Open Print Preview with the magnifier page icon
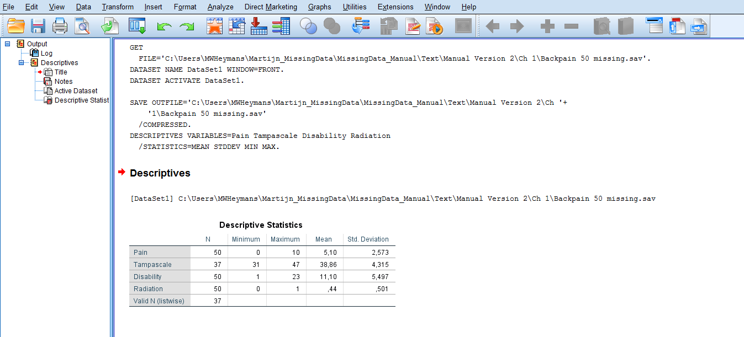 point(82,26)
